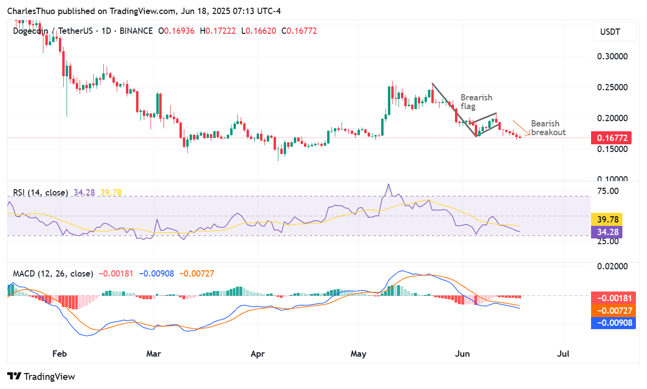The image size is (647, 389).
Task: Select the Feb label on the time axis
Action: click(x=59, y=354)
